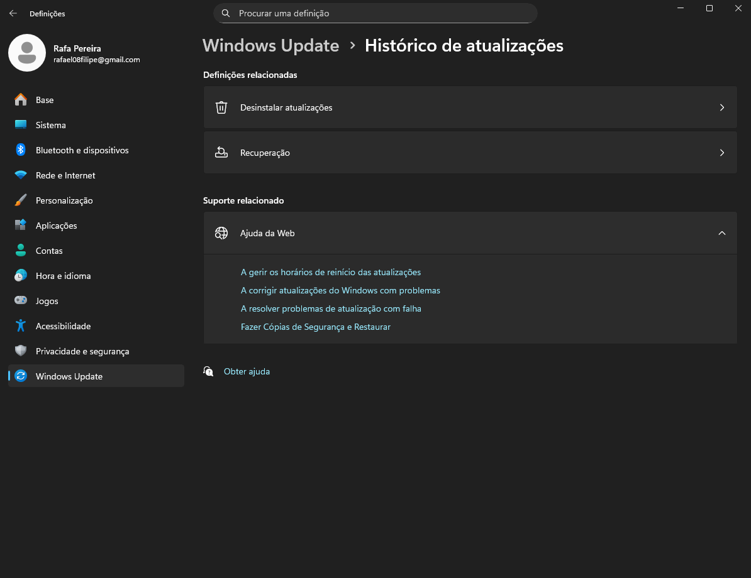Screen dimensions: 751x578
Task: Click the Histórico de atualizações page title
Action: (x=464, y=45)
